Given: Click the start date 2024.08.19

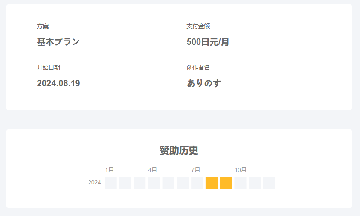Looking at the screenshot, I should point(58,83).
